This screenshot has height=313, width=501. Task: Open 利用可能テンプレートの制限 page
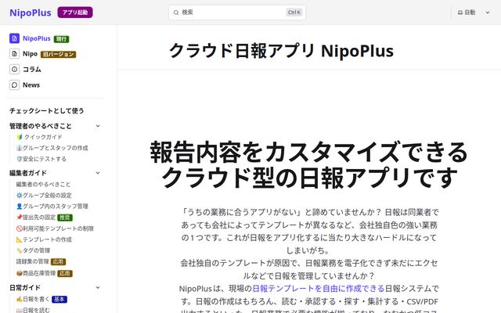point(55,228)
